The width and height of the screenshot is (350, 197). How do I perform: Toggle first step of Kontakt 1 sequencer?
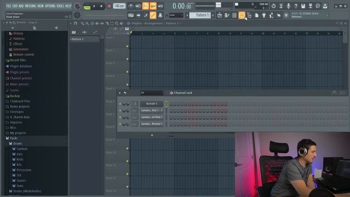171,104
